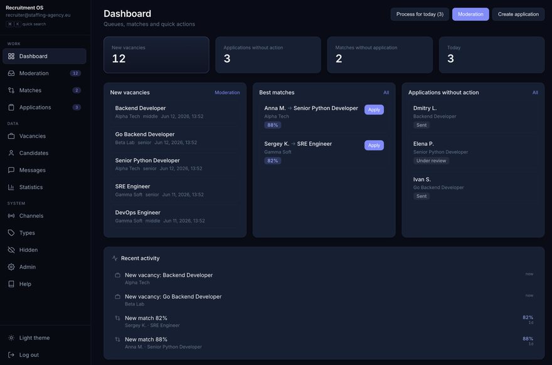Click the Moderation inbox icon

[x=11, y=73]
